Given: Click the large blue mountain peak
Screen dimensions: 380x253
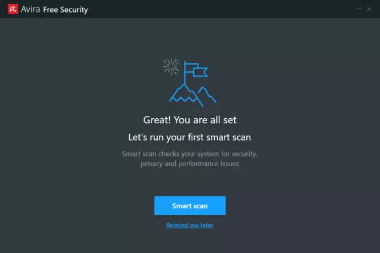Looking at the screenshot, I should pos(186,95).
